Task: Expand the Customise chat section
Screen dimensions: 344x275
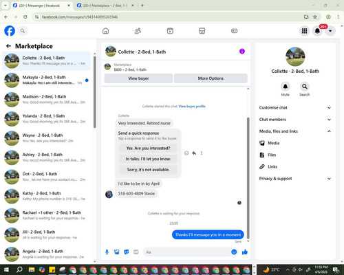Action: click(295, 108)
